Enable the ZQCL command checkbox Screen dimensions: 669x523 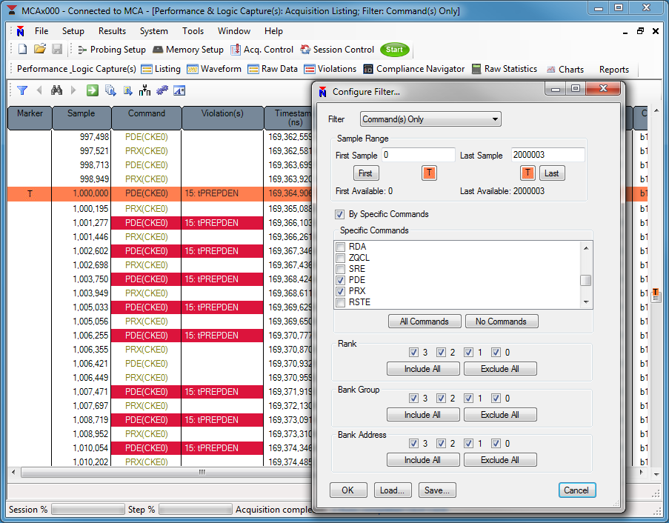point(341,258)
